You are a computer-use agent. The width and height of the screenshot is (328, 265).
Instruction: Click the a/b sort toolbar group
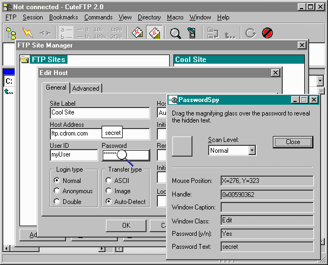click(66, 33)
